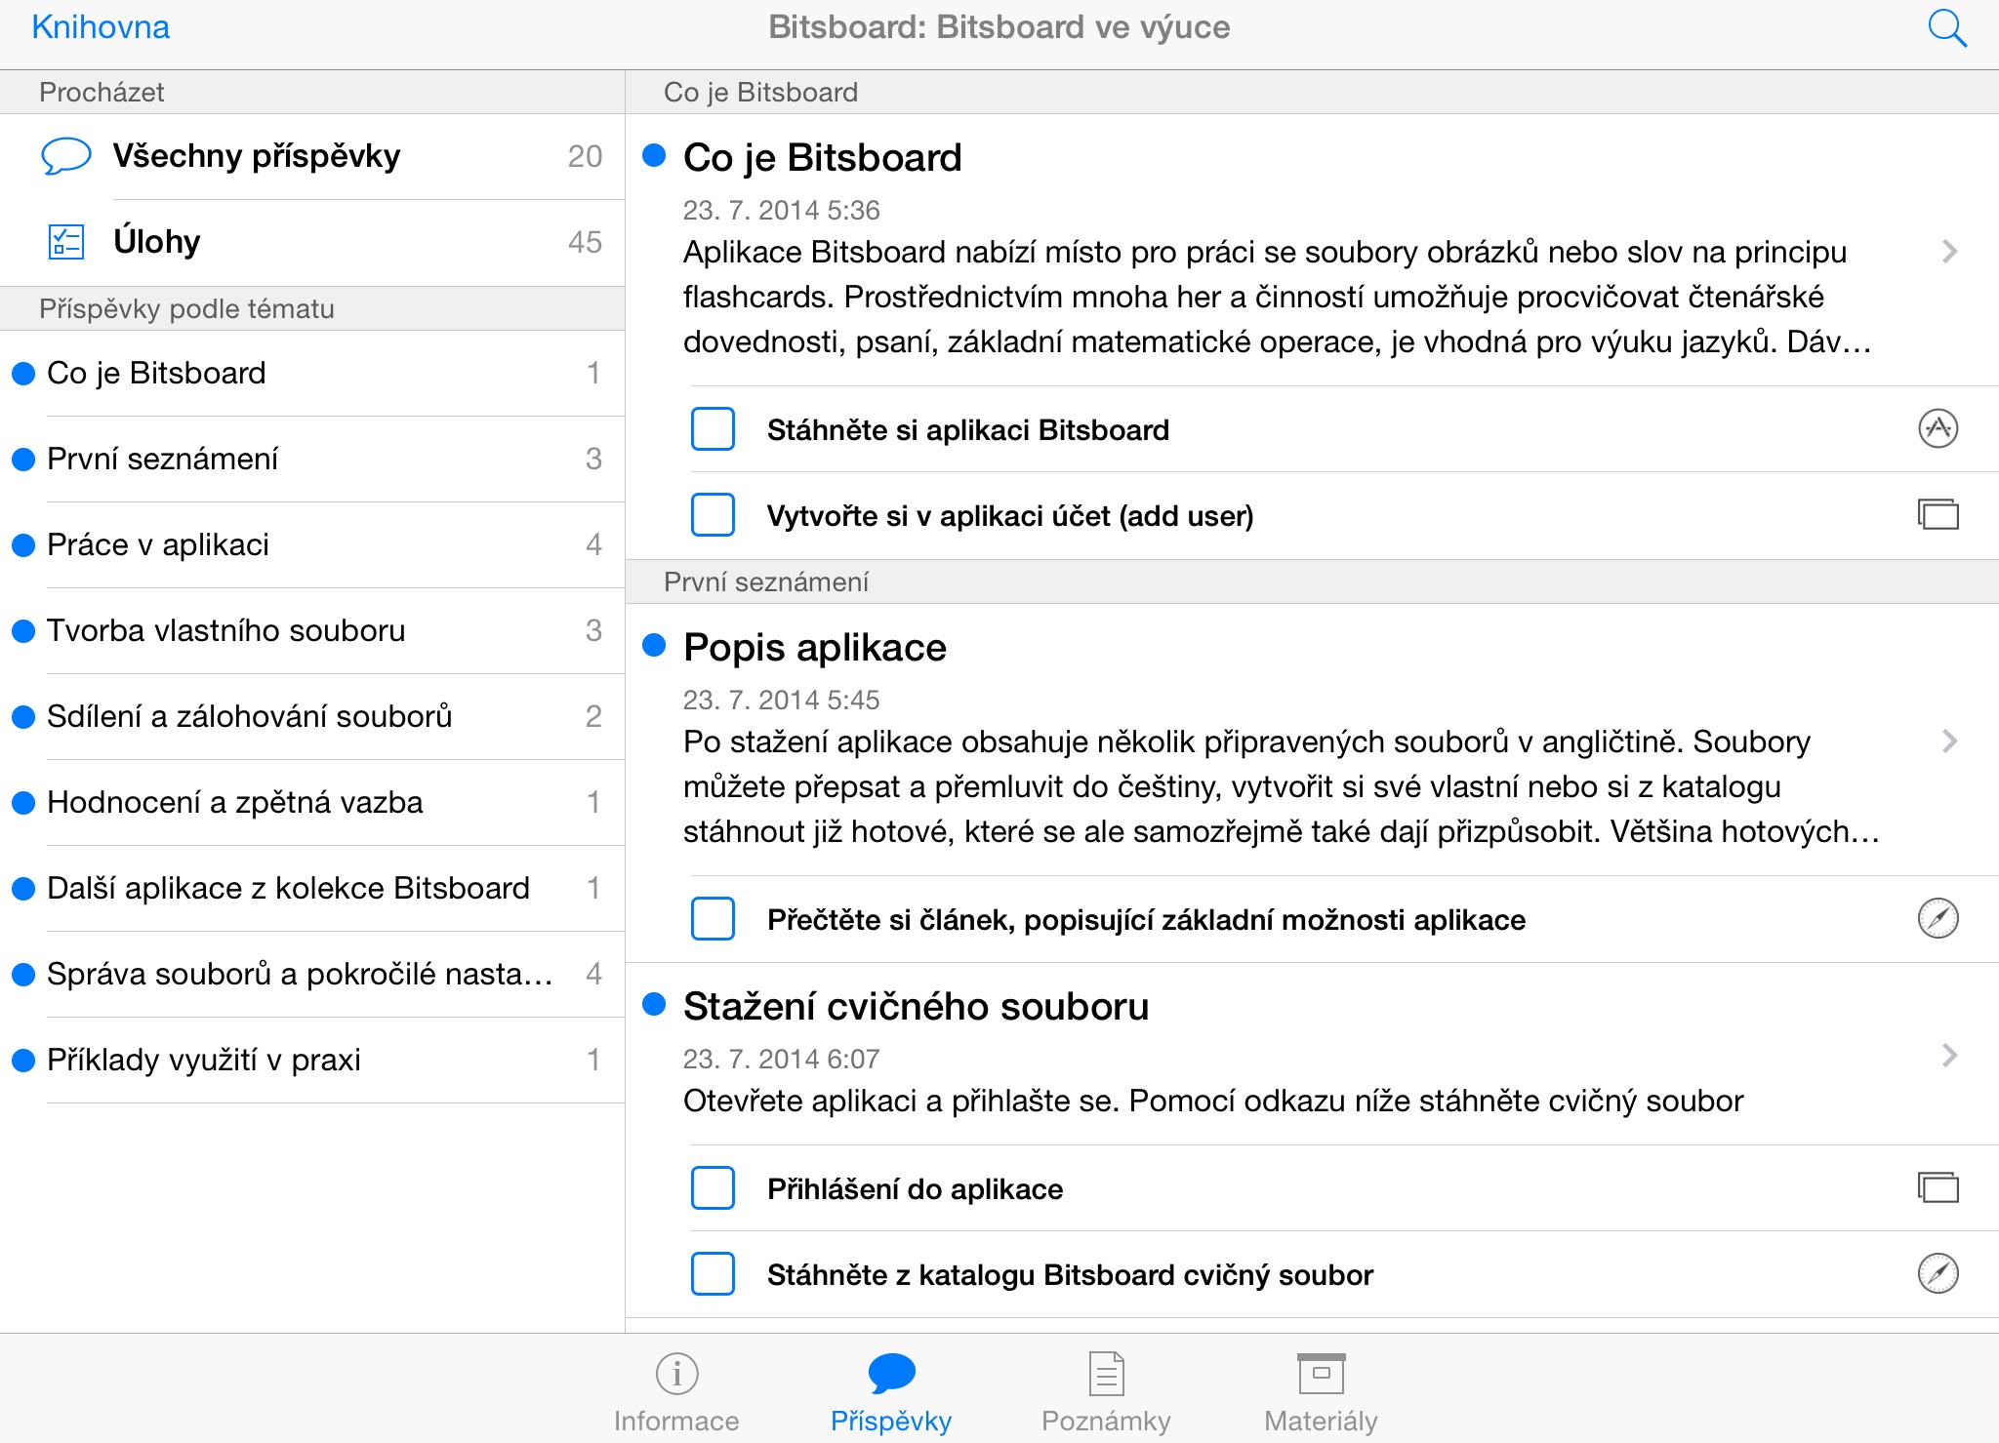Open task Stáhněte z katalogu Bitsboard cvičný soubor
1999x1443 pixels.
1070,1275
